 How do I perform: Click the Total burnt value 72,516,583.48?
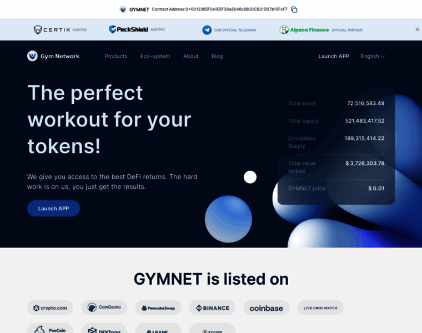[366, 103]
